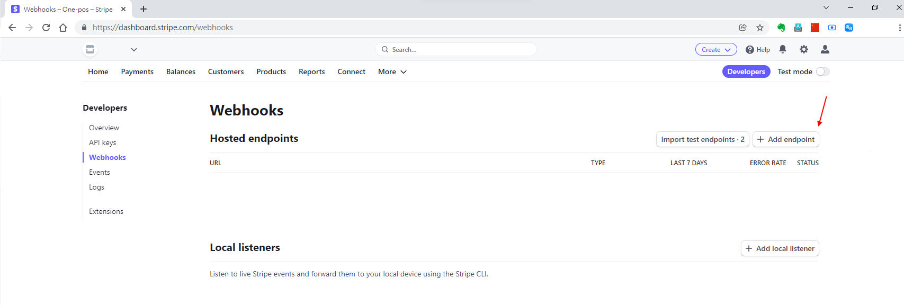Open the Customers tab
The width and height of the screenshot is (904, 305).
226,71
